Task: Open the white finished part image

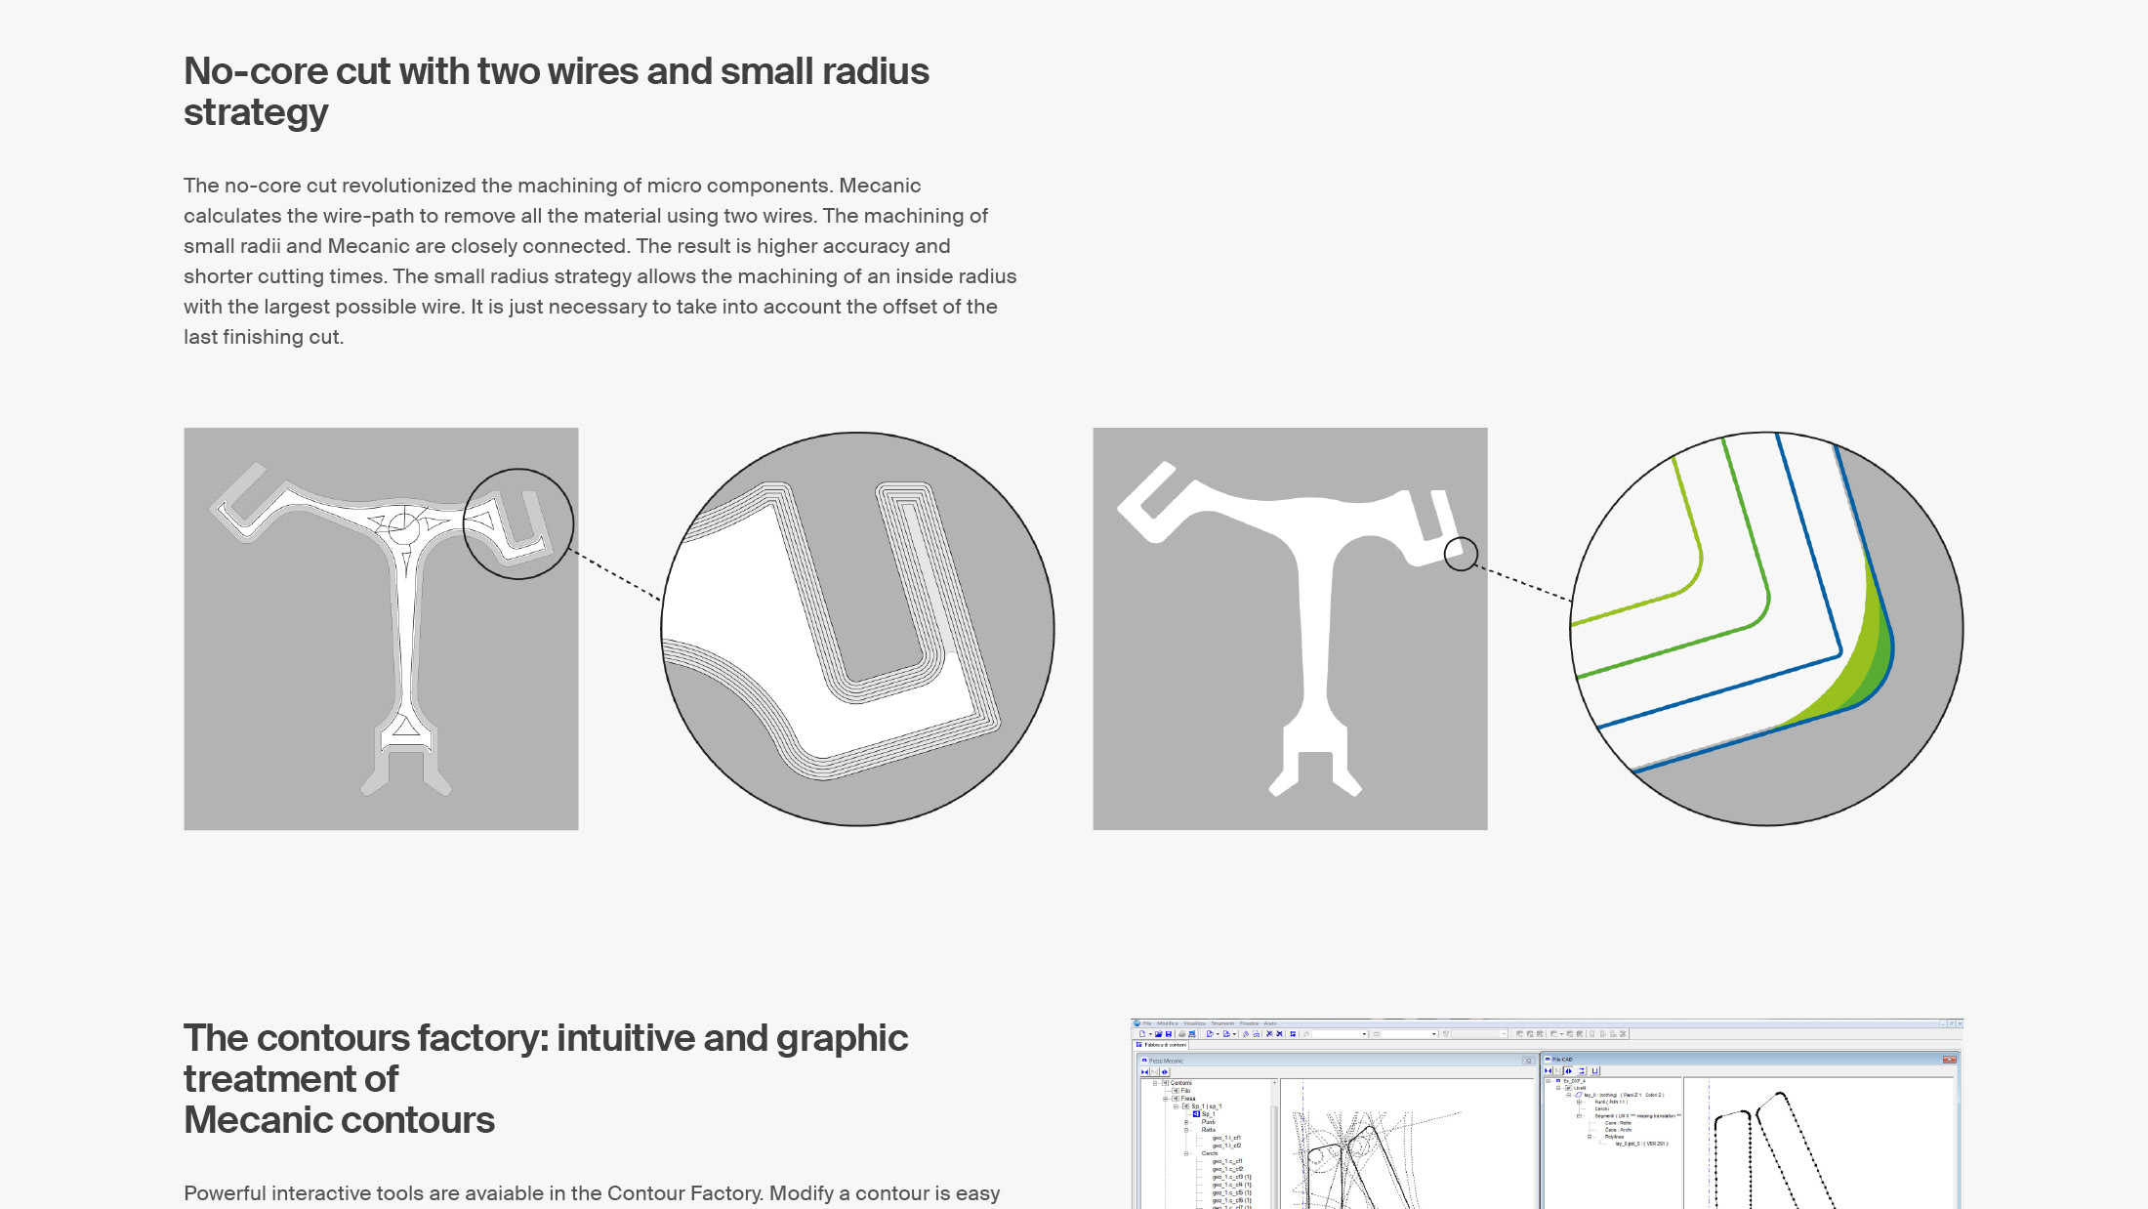Action: point(1290,629)
